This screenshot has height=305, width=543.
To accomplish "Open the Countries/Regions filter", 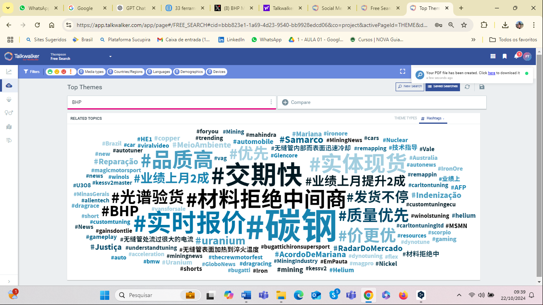I will [x=126, y=72].
